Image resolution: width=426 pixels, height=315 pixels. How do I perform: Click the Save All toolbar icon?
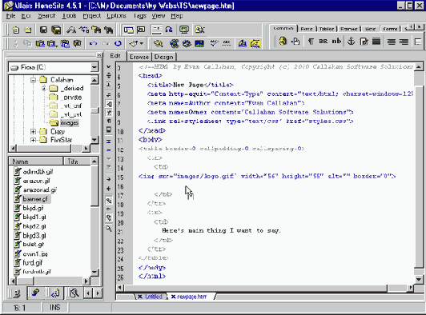coord(56,30)
